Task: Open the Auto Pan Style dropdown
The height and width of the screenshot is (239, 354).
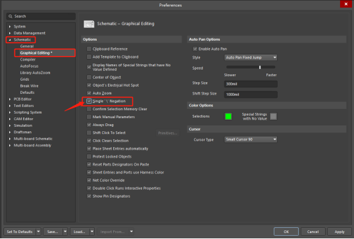Action: coord(251,57)
